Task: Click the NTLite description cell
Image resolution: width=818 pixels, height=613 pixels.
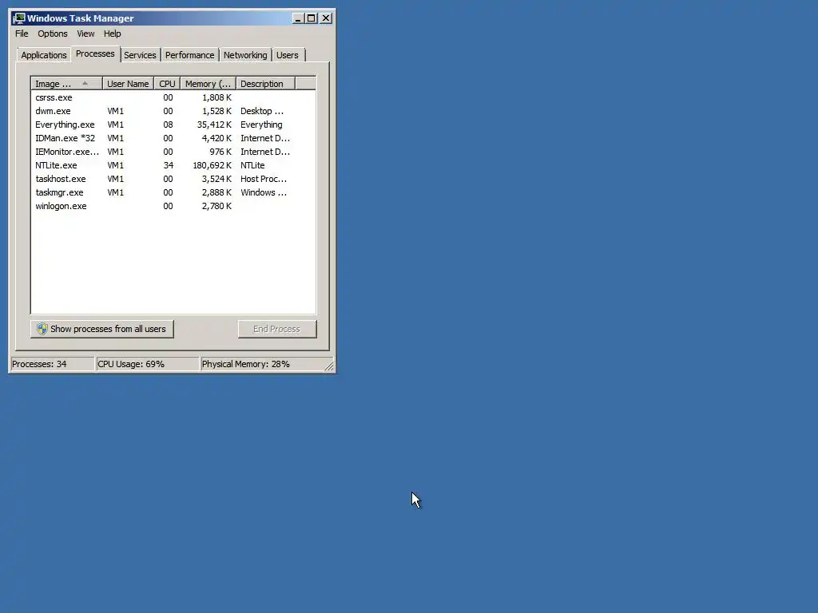Action: (252, 165)
